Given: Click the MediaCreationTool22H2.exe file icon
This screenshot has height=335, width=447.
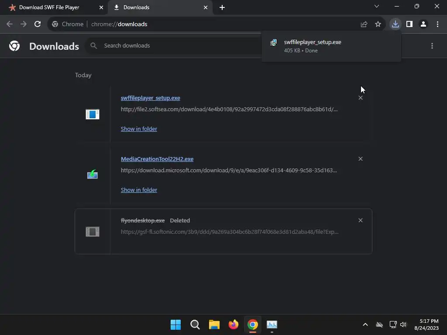Looking at the screenshot, I should coord(93,174).
